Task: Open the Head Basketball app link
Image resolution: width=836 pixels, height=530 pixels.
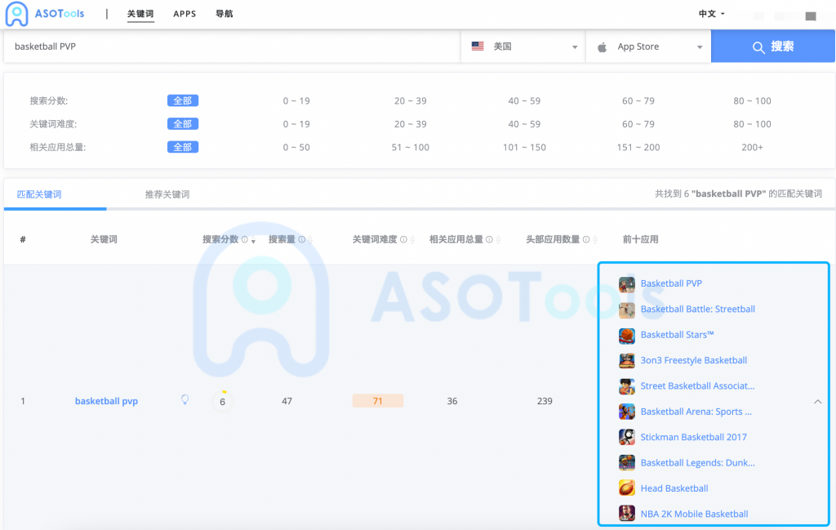Action: (674, 488)
